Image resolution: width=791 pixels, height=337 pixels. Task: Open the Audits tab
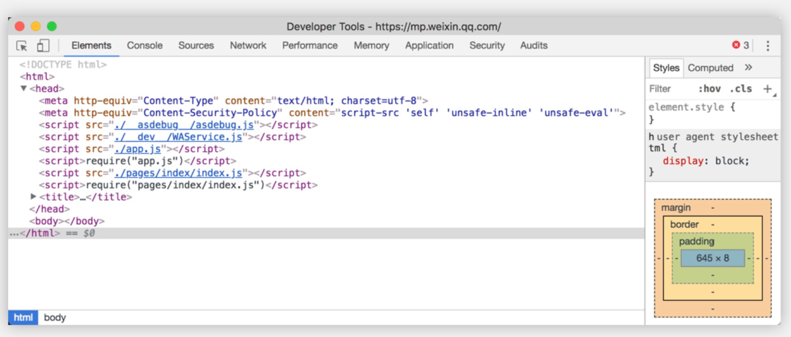tap(534, 45)
